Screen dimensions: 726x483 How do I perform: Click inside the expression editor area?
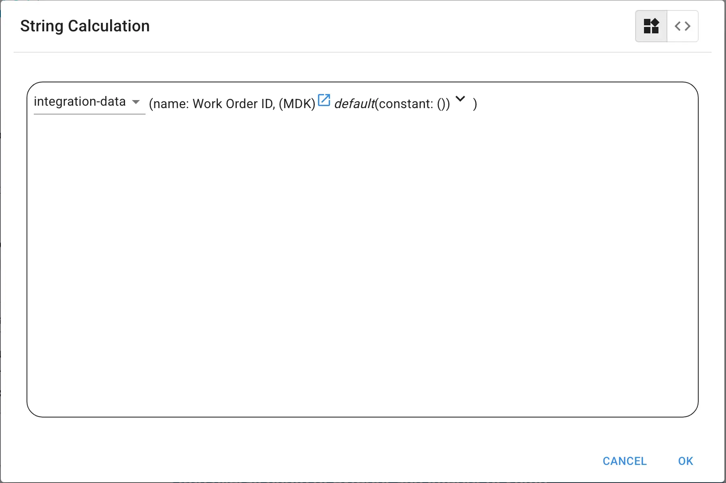362,261
